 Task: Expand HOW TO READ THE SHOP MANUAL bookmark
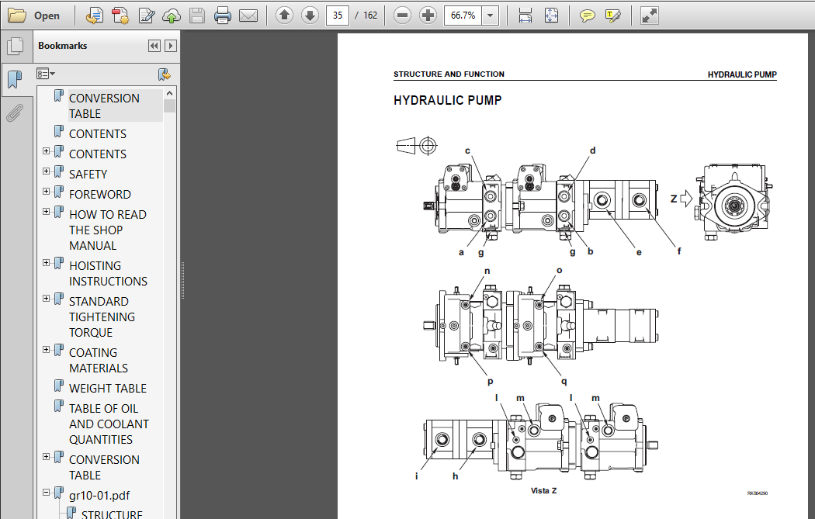(47, 212)
